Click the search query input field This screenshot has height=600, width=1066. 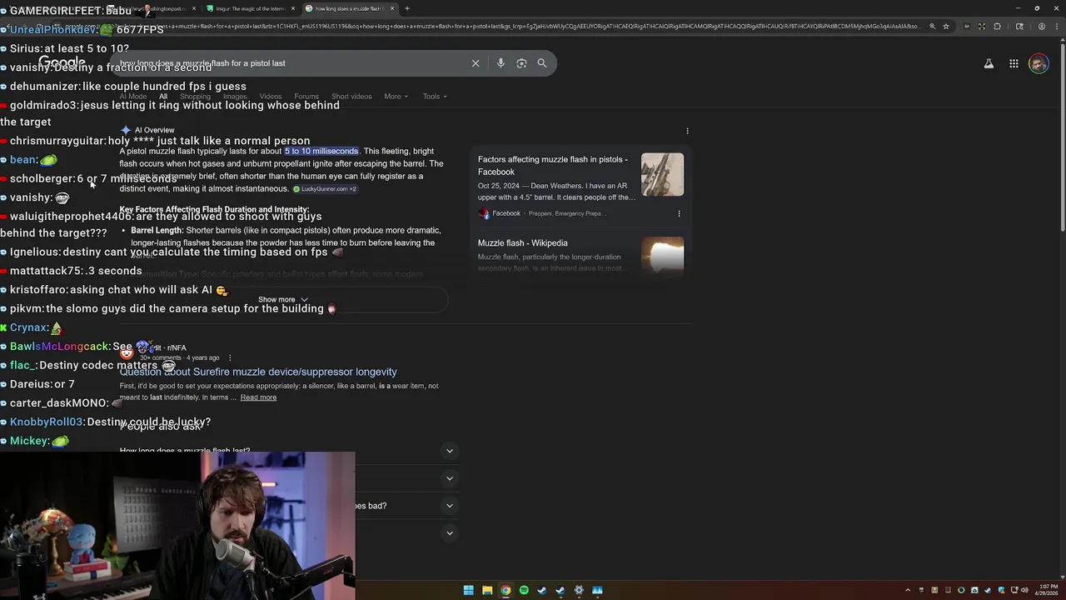tap(291, 63)
